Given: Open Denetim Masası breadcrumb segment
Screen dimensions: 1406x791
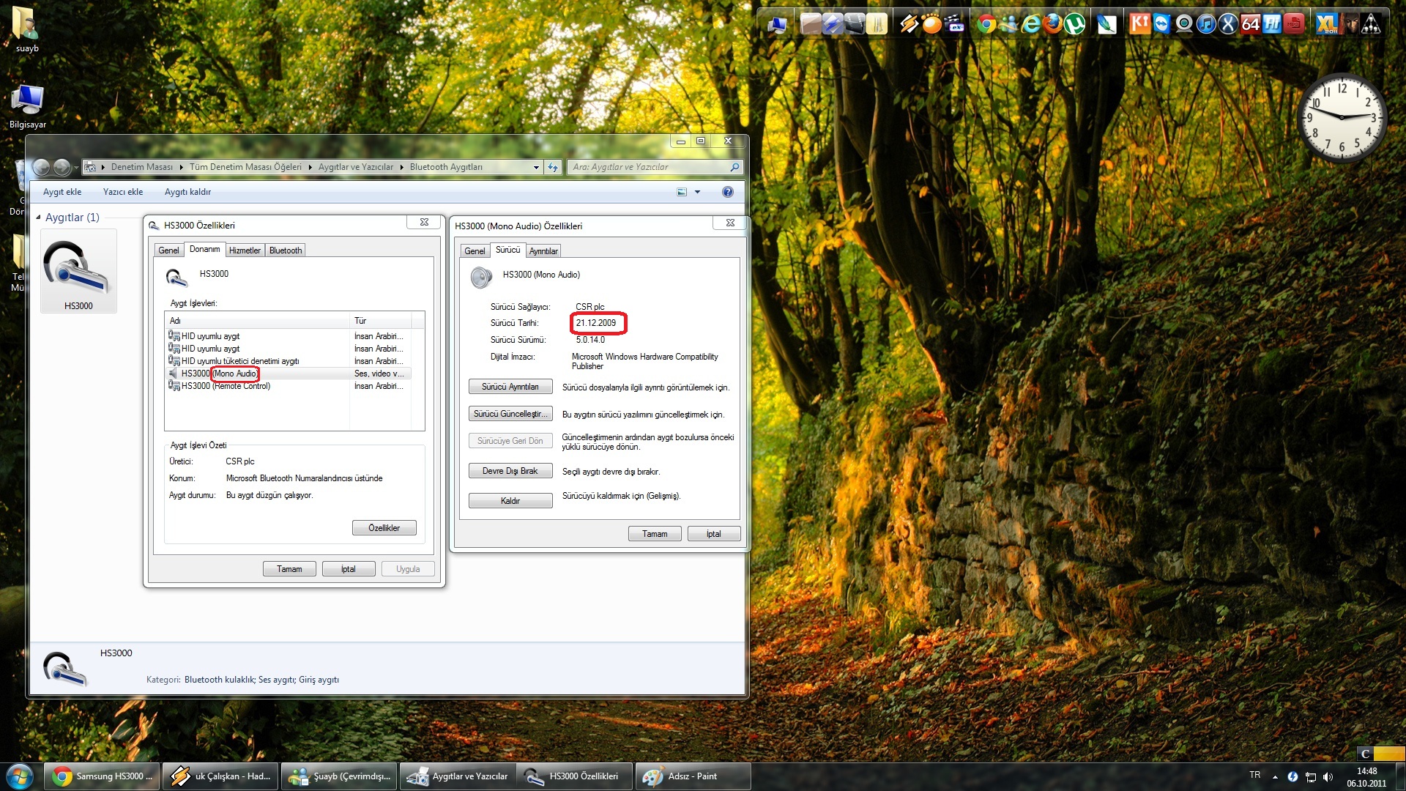Looking at the screenshot, I should click(x=141, y=167).
